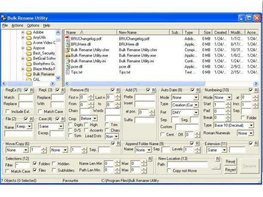
Task: Open the Roman Numerals dropdown
Action: point(251,133)
